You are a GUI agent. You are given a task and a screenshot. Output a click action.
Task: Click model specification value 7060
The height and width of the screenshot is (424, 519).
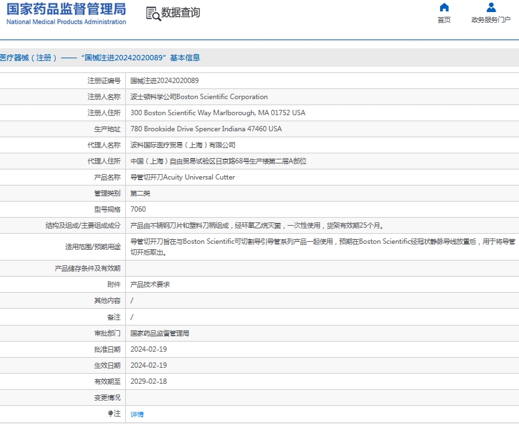click(x=138, y=209)
